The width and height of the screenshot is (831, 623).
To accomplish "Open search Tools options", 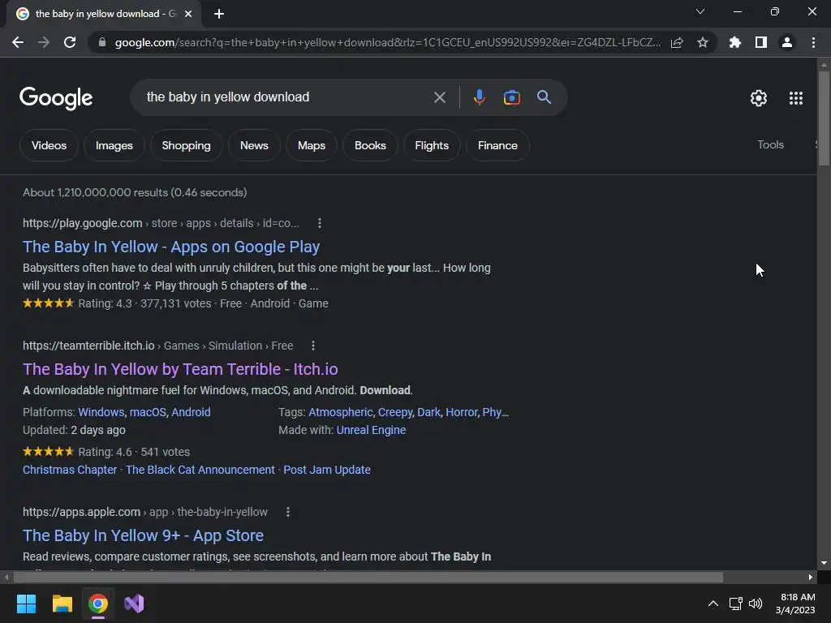I will (770, 144).
